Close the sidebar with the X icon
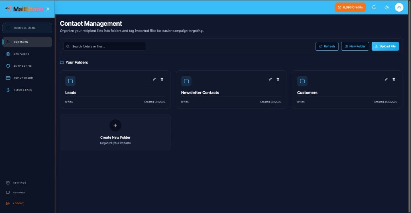This screenshot has height=213, width=411. pos(48,9)
